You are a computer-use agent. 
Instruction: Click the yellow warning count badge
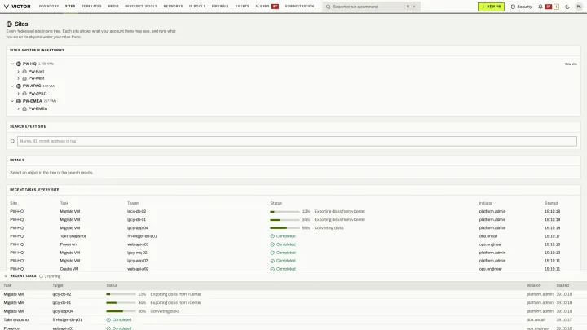coord(556,7)
